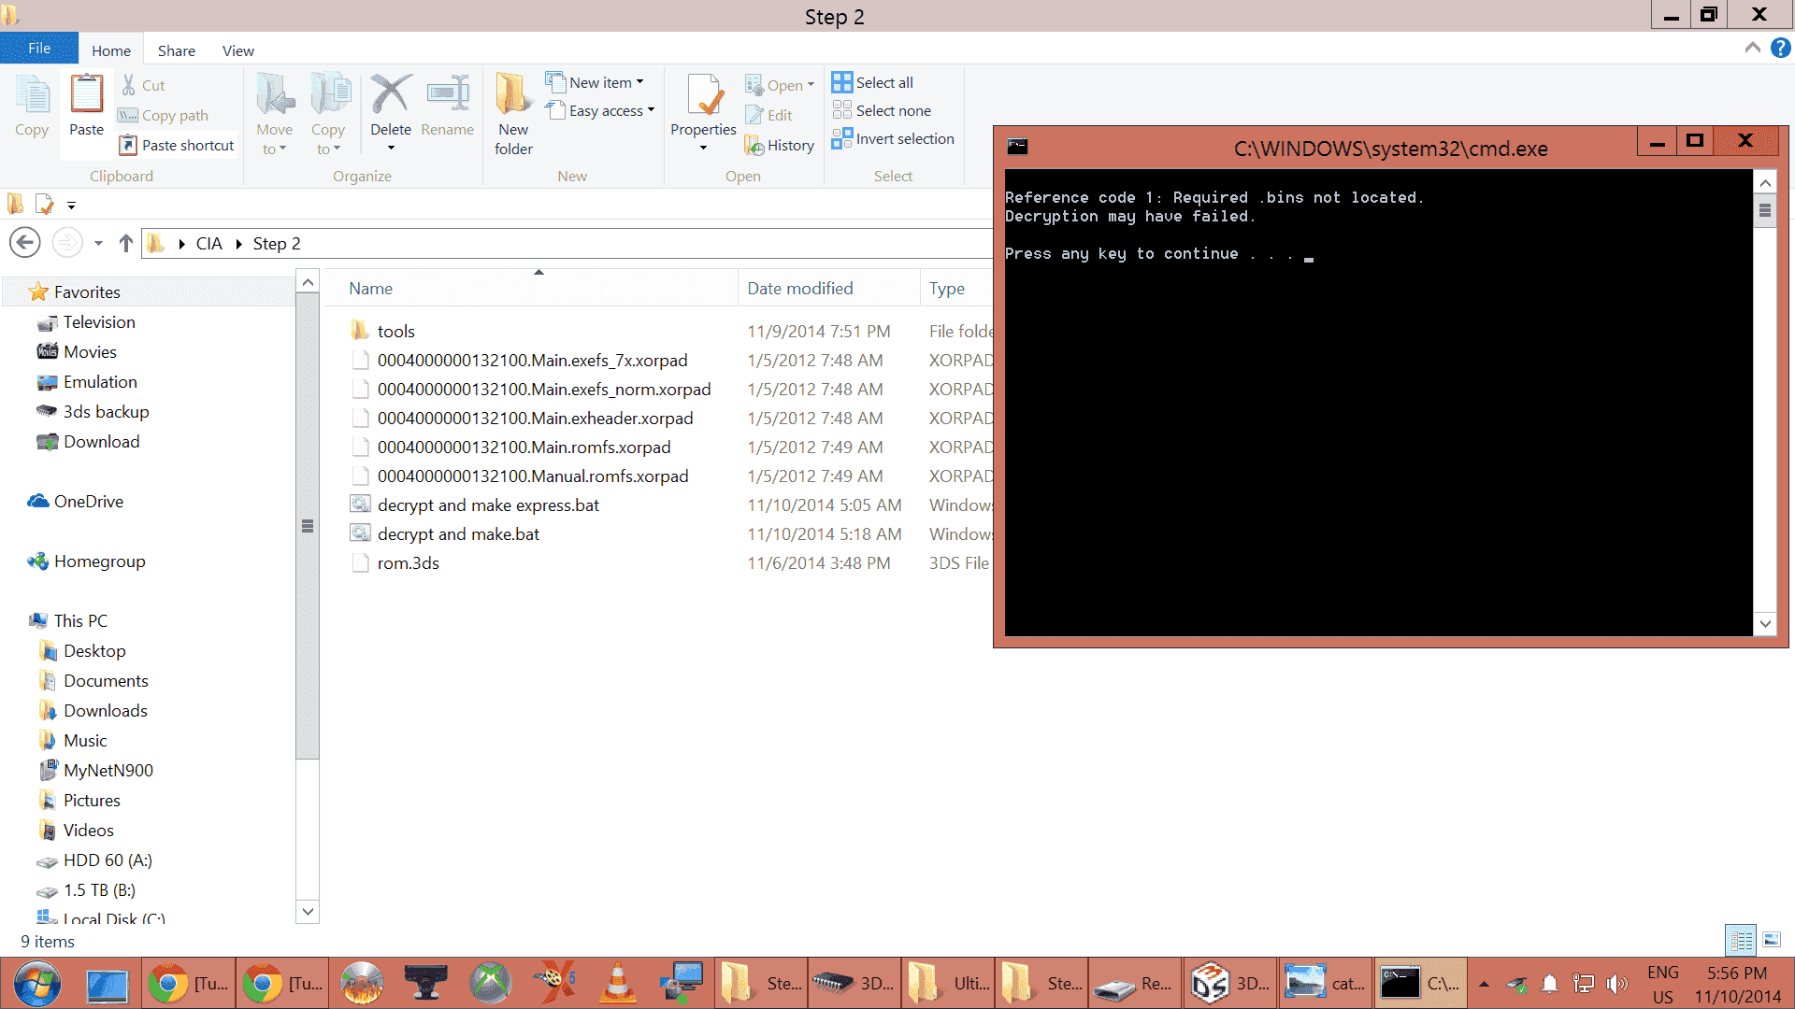Viewport: 1795px width, 1009px height.
Task: Click the volume speaker tray icon
Action: [1616, 983]
